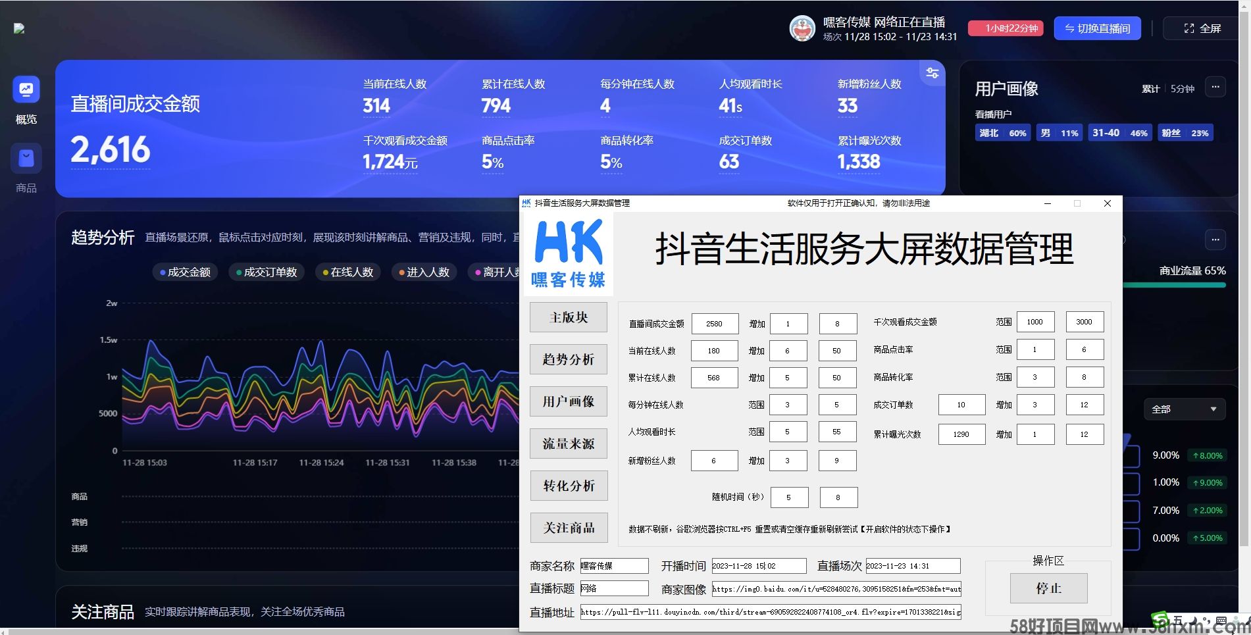Image resolution: width=1251 pixels, height=635 pixels.
Task: Click 切换直播间 button
Action: (x=1098, y=28)
